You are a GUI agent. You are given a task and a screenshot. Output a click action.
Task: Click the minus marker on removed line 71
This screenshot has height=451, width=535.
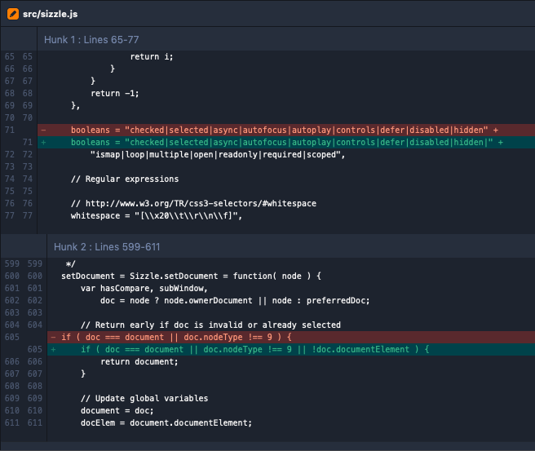pos(44,130)
